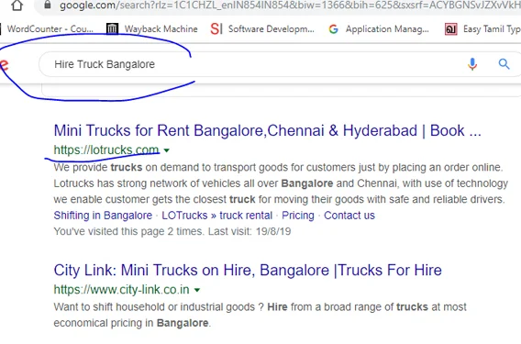The width and height of the screenshot is (521, 344).
Task: Open Application Manager Google bookmark icon
Action: [x=333, y=29]
